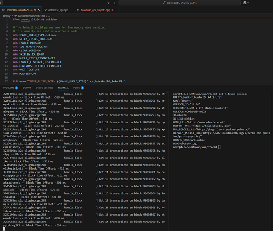
Task: Open the BUG_REPORT_URL launchpad link
Action: pyautogui.click(x=223, y=129)
